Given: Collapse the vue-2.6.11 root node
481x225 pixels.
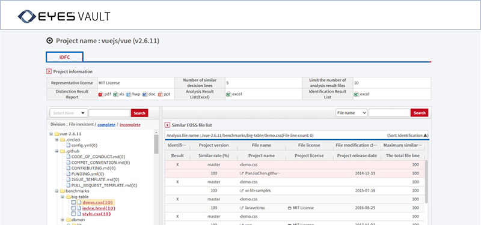Looking at the screenshot, I should coord(51,134).
